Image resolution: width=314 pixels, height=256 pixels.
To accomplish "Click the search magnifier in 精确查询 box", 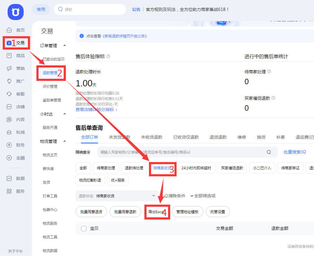I will [x=269, y=152].
